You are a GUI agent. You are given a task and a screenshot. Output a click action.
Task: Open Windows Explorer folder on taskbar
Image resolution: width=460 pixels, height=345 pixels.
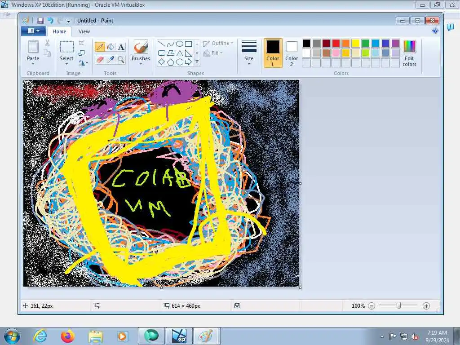click(x=96, y=336)
